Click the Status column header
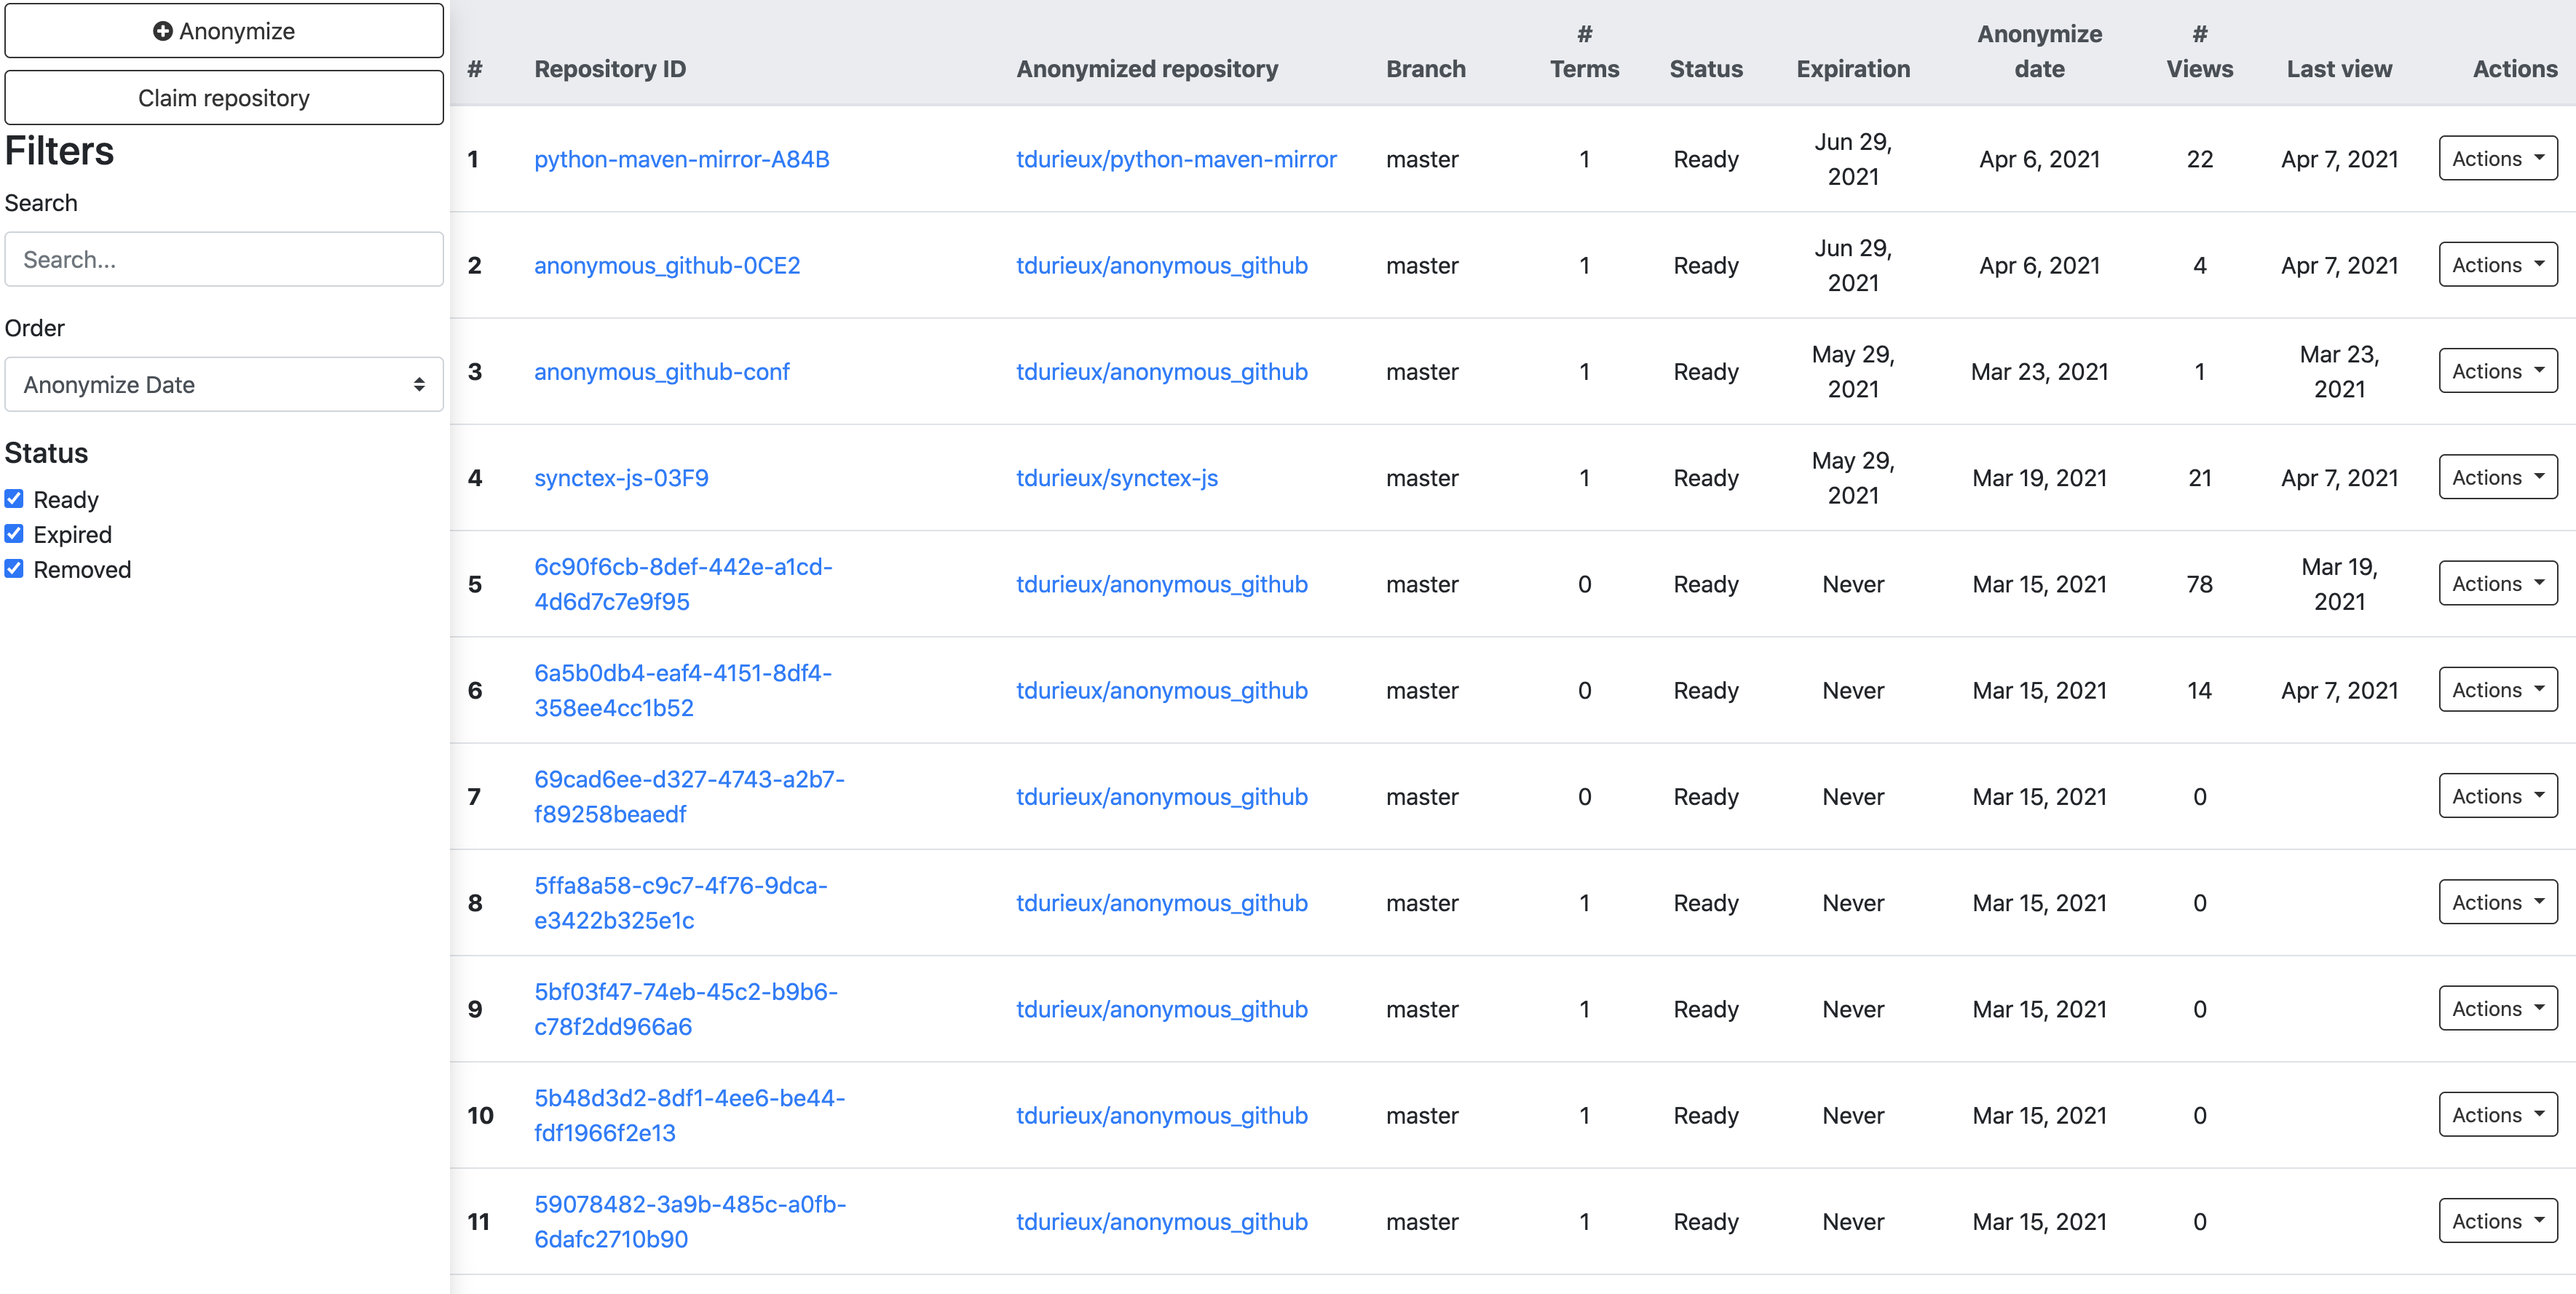Image resolution: width=2576 pixels, height=1294 pixels. (1706, 69)
